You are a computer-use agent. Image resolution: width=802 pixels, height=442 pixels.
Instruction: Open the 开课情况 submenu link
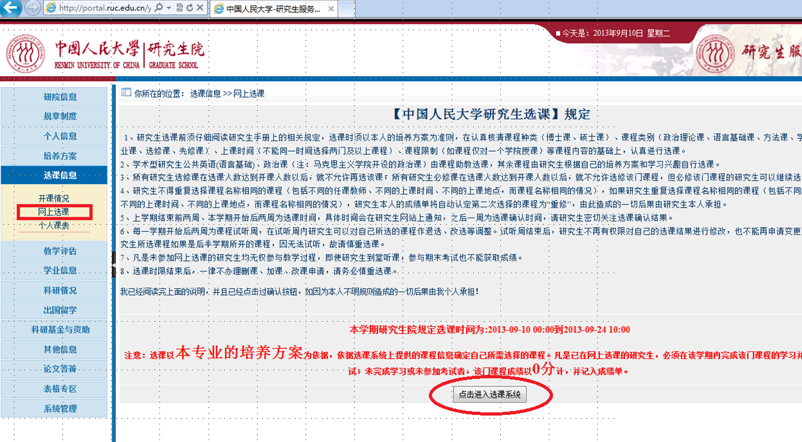coord(54,198)
